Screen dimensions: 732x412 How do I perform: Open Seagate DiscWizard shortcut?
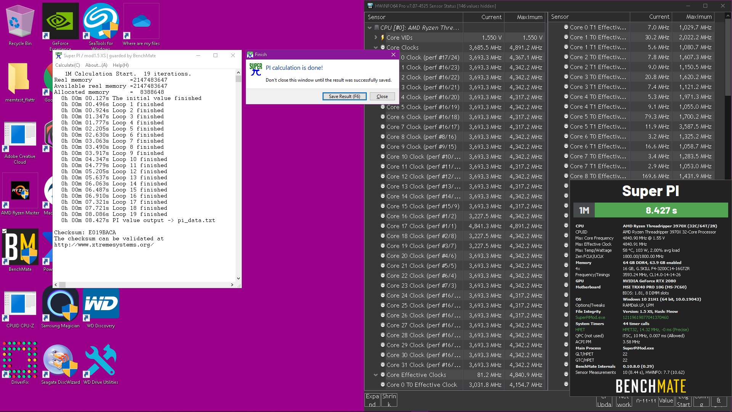60,363
